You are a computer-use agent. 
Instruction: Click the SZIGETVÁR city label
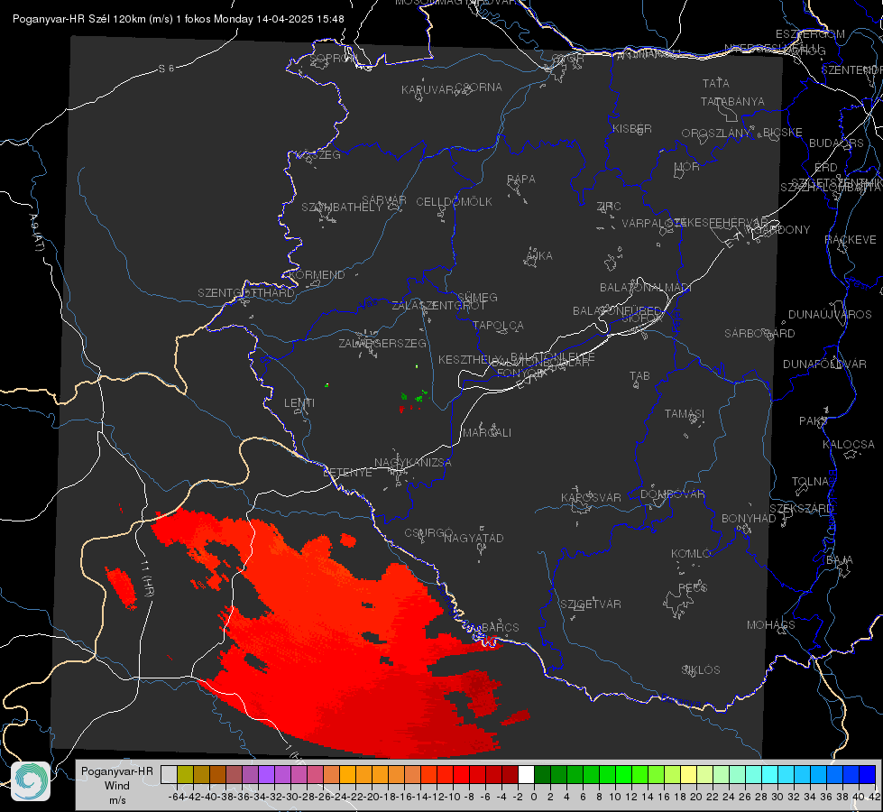click(591, 604)
